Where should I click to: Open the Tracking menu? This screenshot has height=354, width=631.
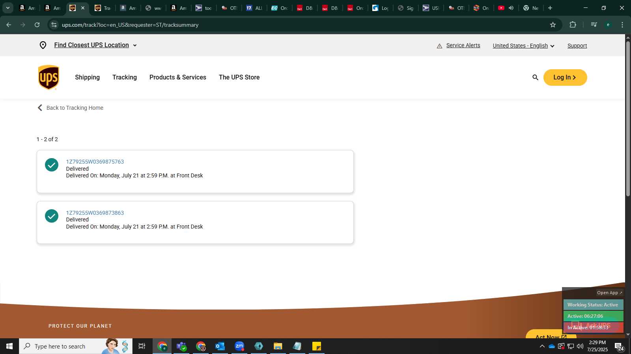125,77
